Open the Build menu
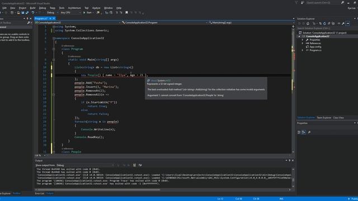This screenshot has width=358, height=201. point(32,8)
